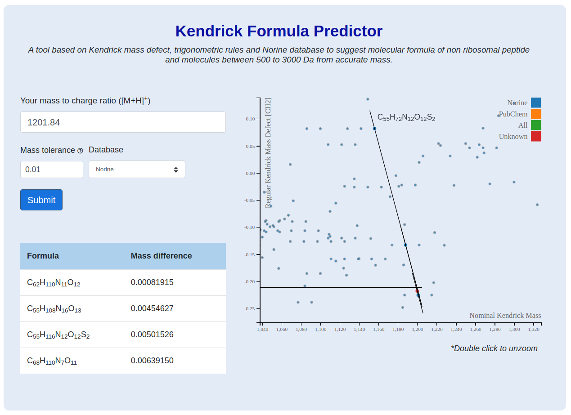Viewport: 571px width, 415px height.
Task: Click the Database label text
Action: (106, 150)
